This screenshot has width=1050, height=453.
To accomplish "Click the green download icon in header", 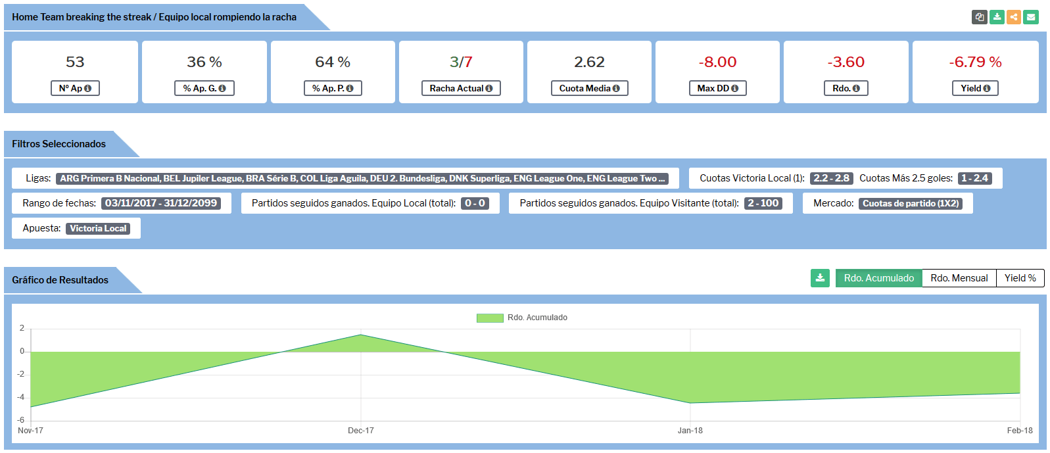I will (x=997, y=17).
